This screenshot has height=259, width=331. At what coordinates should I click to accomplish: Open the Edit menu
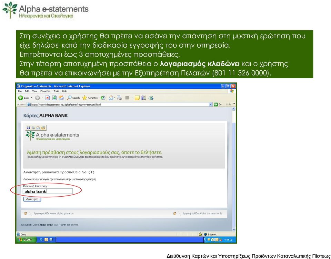click(27, 91)
